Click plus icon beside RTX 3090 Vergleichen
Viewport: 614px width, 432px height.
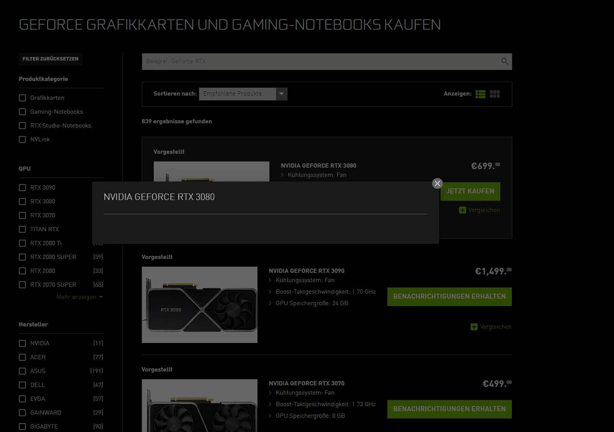click(474, 327)
